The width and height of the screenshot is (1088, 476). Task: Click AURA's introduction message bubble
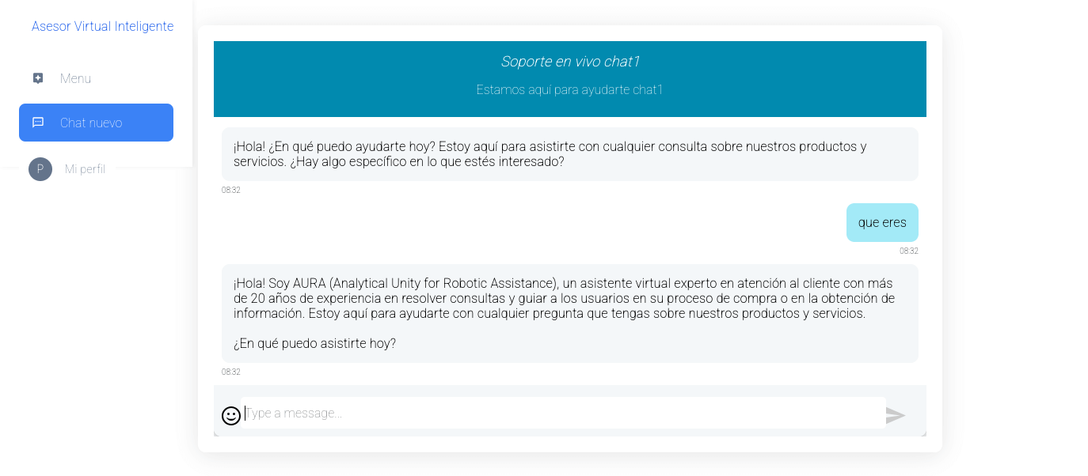point(569,313)
